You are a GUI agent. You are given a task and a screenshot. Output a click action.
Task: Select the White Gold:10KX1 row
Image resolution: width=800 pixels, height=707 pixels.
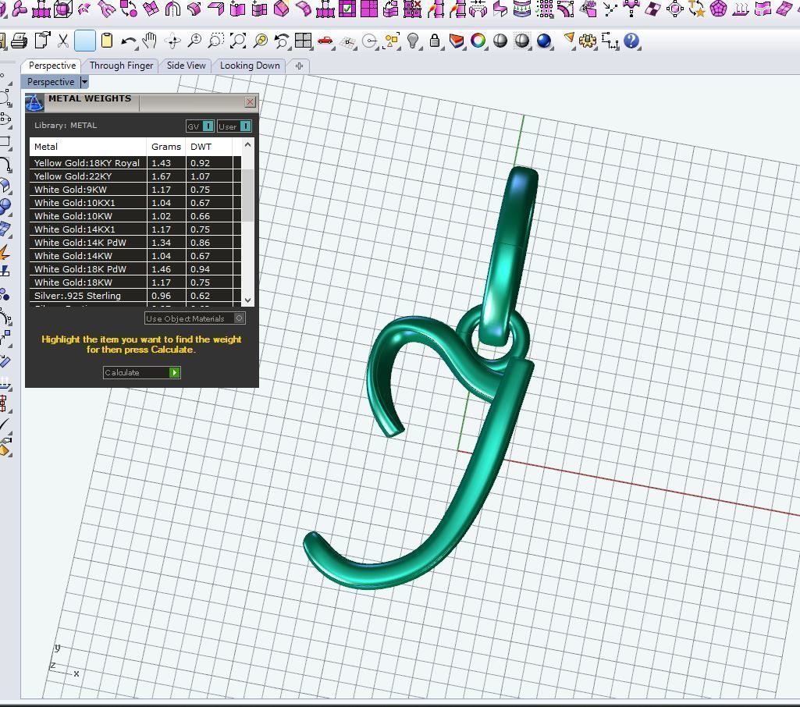pyautogui.click(x=135, y=203)
